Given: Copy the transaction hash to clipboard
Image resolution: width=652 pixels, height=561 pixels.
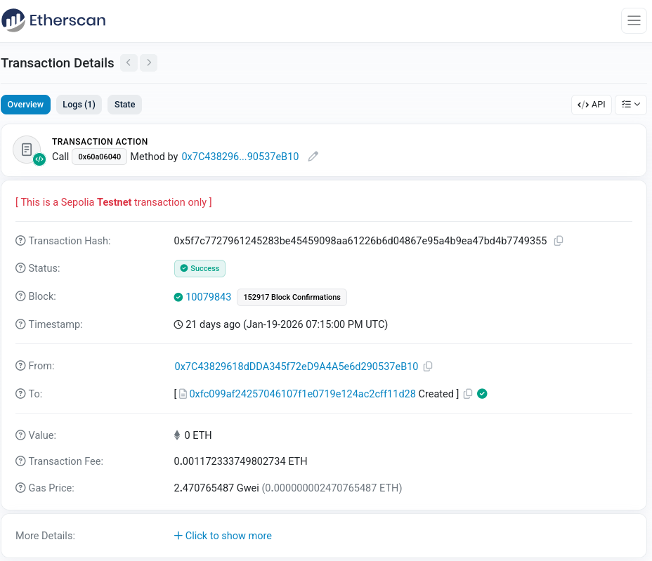Looking at the screenshot, I should tap(559, 241).
